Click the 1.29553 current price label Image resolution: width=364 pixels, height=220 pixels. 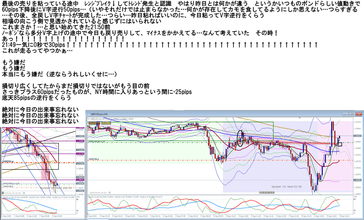pos(358,136)
